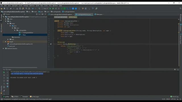Click the Save All toolbar icon

click(x=5, y=8)
